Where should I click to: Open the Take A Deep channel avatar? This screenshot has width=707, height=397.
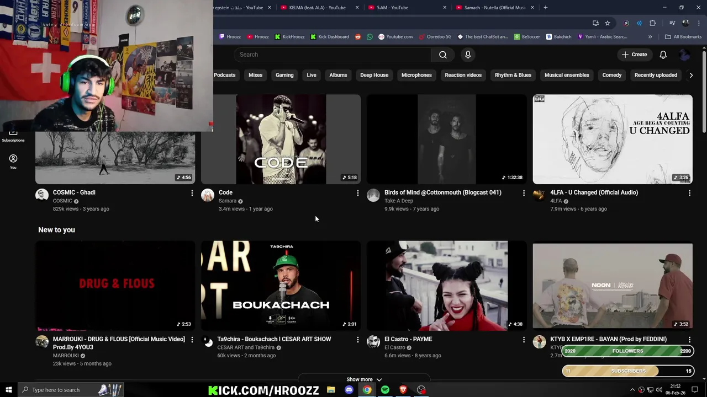373,195
